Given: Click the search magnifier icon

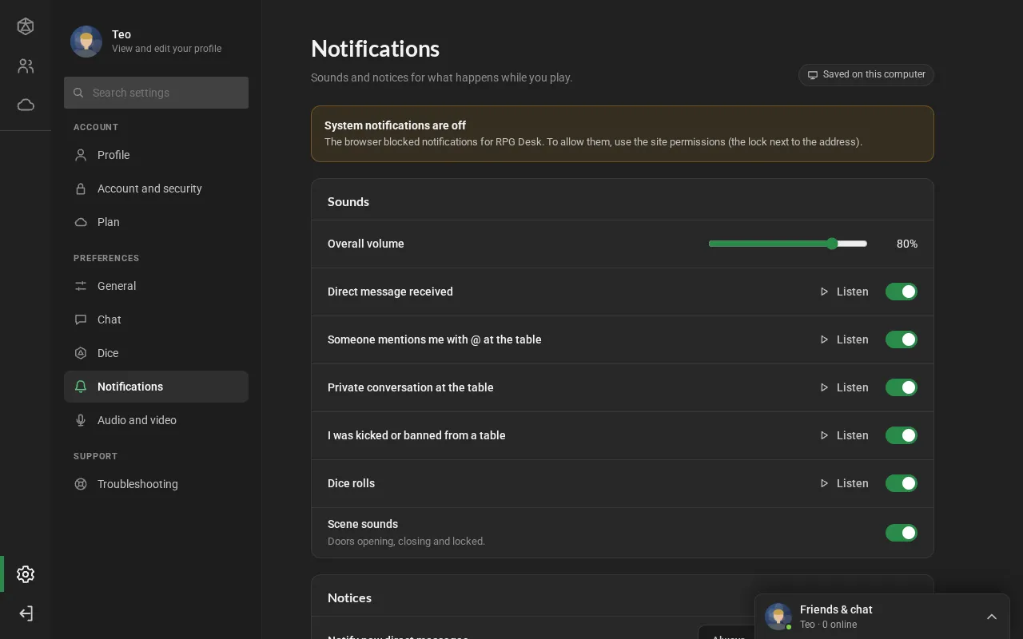Looking at the screenshot, I should click(78, 93).
